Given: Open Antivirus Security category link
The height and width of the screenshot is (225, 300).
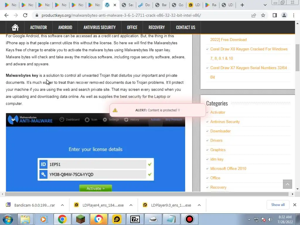Looking at the screenshot, I should [225, 122].
